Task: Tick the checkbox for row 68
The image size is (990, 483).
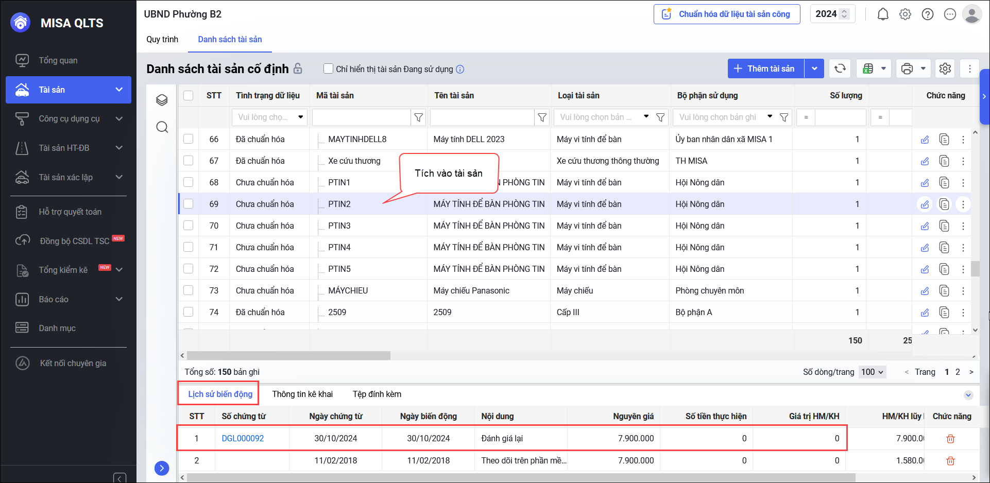Action: pyautogui.click(x=189, y=182)
